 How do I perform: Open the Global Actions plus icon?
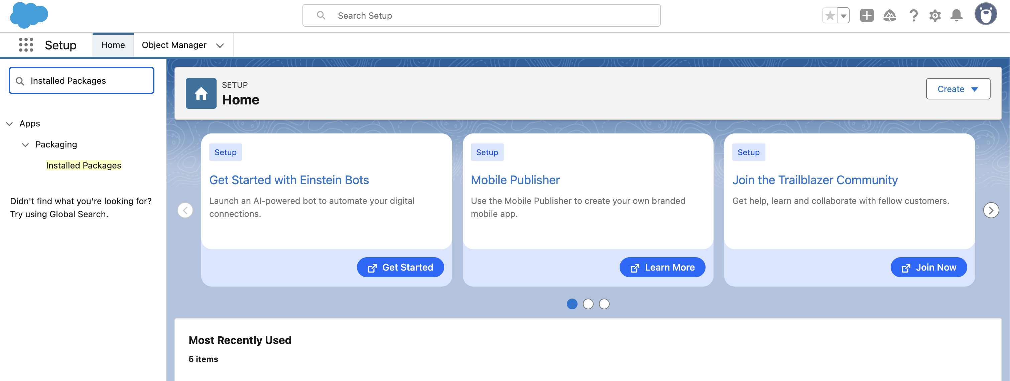click(x=867, y=16)
